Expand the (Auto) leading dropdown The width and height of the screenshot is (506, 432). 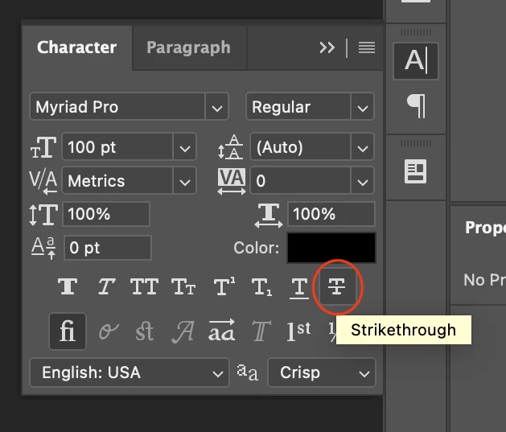(362, 147)
